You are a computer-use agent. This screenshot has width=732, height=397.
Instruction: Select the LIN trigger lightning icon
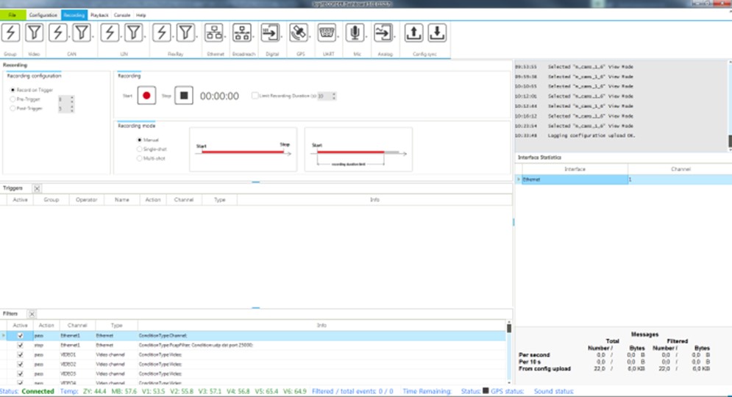click(110, 32)
